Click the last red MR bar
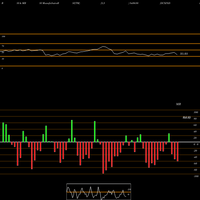This screenshot has height=200, width=200. point(178,152)
